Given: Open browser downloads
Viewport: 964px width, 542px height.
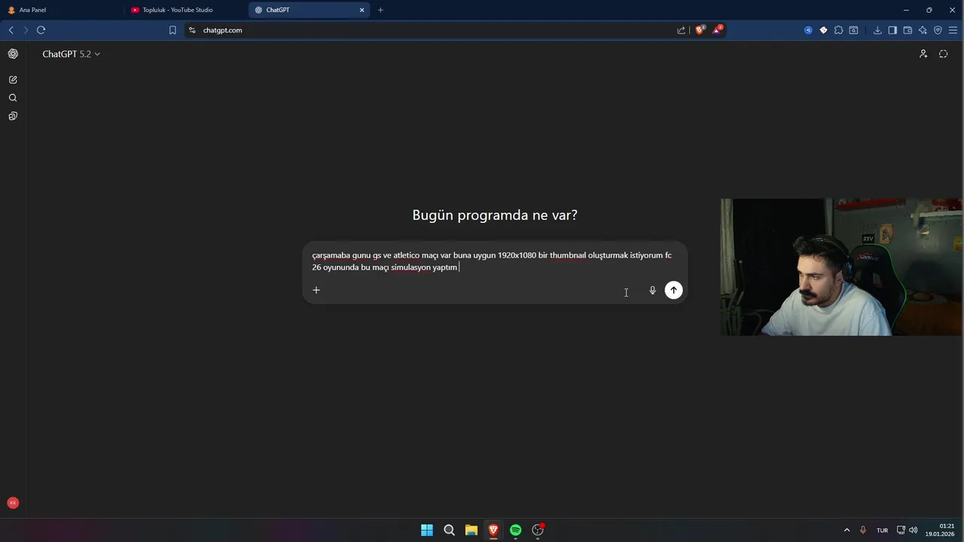Looking at the screenshot, I should coord(877,30).
